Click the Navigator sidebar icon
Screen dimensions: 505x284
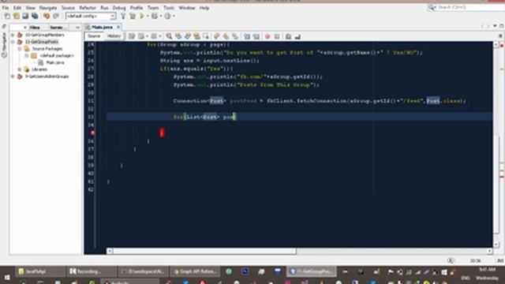[4, 45]
